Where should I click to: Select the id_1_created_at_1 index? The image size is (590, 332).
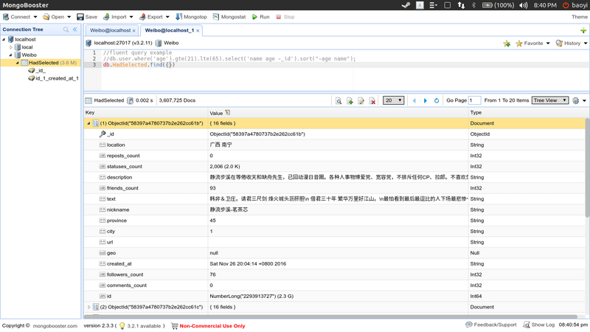(53, 78)
